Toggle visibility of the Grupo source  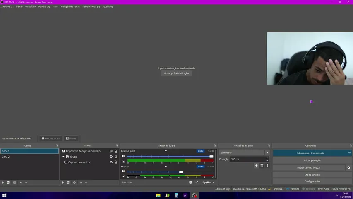point(111,157)
